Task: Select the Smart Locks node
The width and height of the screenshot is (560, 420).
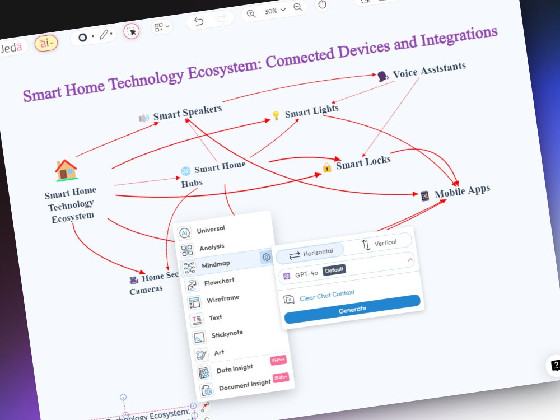Action: click(357, 164)
